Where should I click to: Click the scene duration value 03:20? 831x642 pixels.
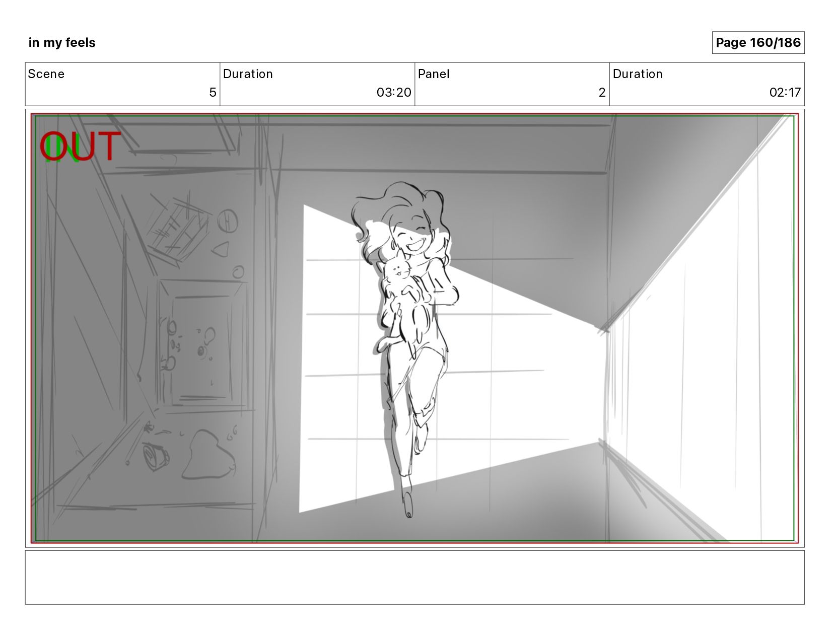point(394,93)
